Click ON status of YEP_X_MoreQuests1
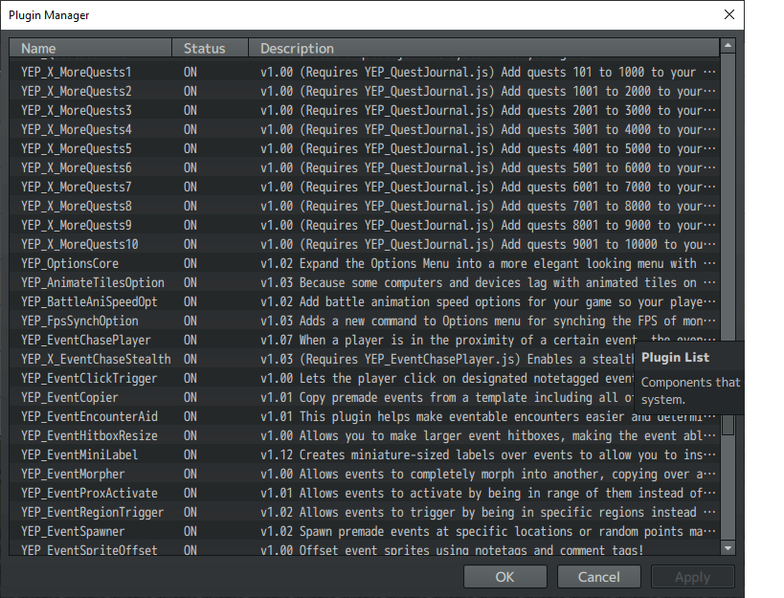The height and width of the screenshot is (598, 784). (x=190, y=72)
